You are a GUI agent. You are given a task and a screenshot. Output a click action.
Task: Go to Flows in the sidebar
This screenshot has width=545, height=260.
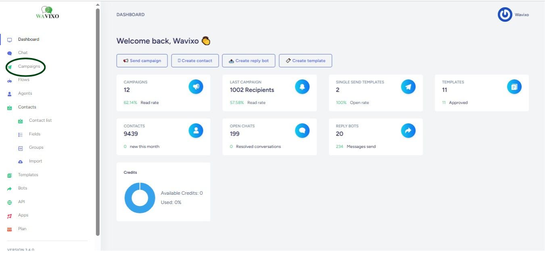click(x=23, y=80)
